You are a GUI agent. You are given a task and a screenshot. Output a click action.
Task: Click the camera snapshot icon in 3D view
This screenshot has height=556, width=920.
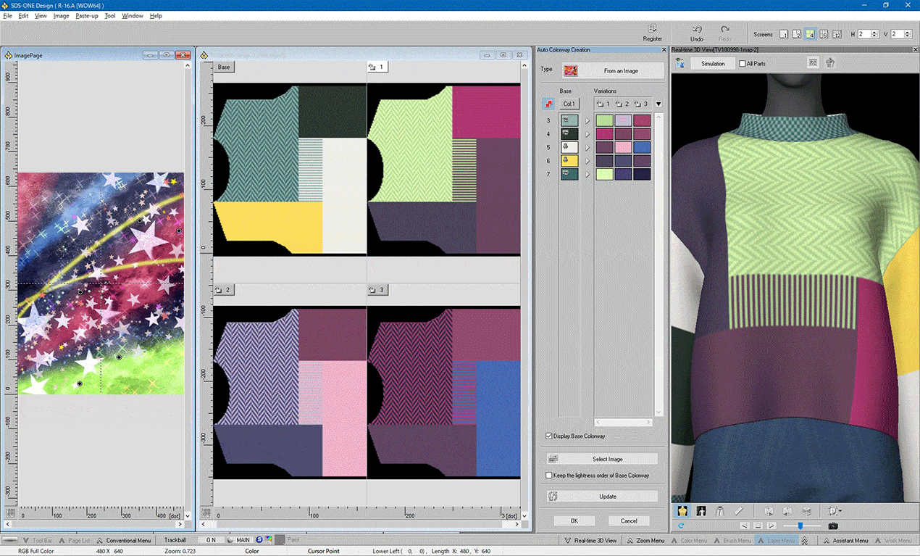point(833,526)
